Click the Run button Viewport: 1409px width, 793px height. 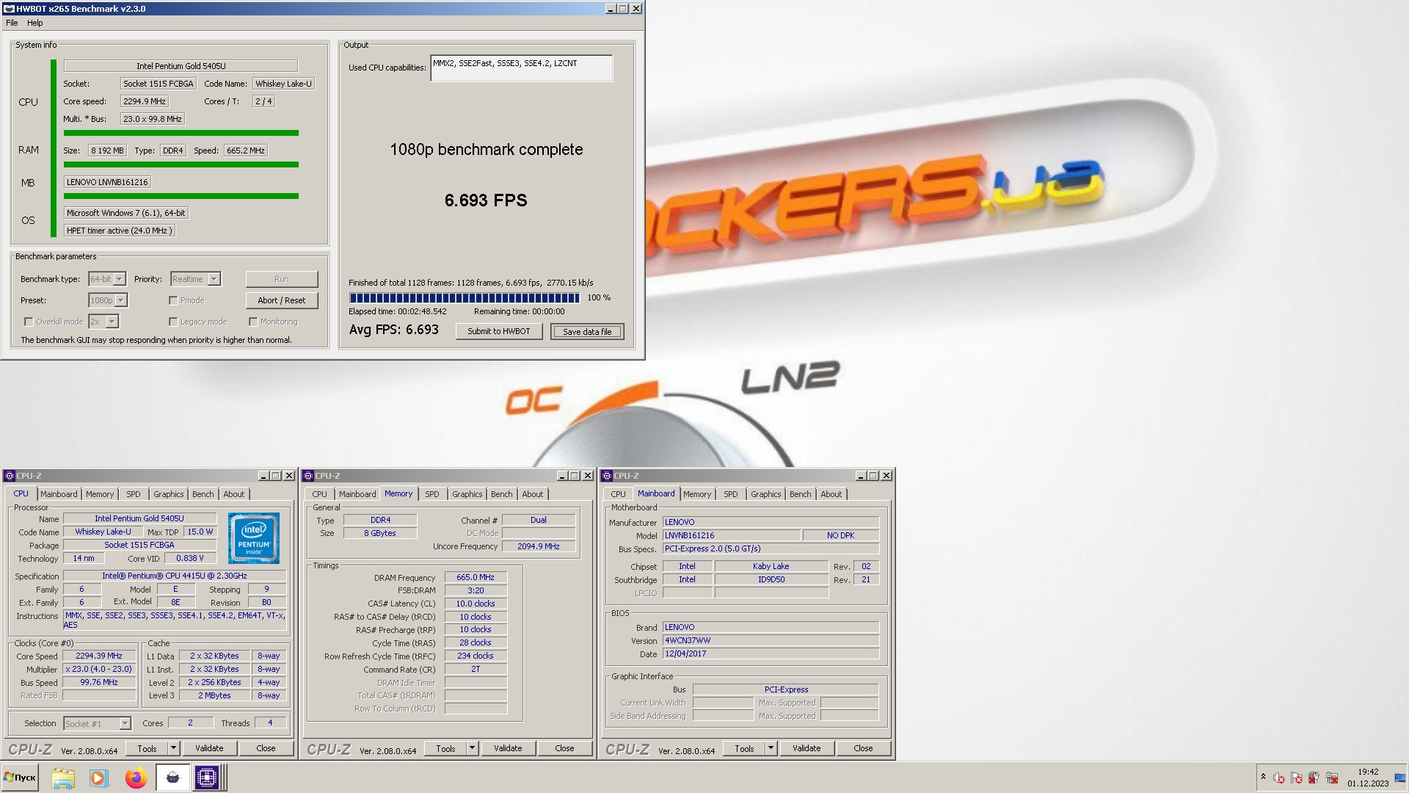click(x=282, y=279)
